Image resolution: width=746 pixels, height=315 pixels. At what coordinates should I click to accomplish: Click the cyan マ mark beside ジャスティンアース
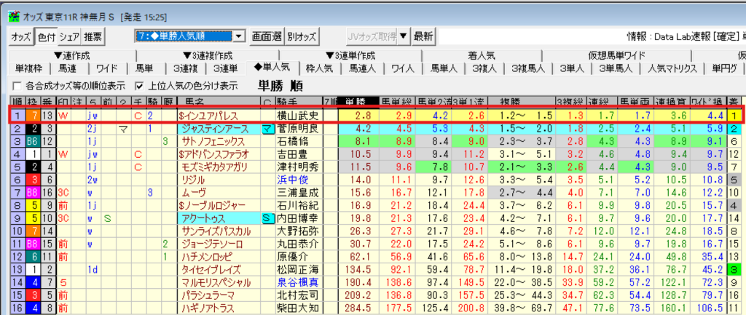click(267, 129)
